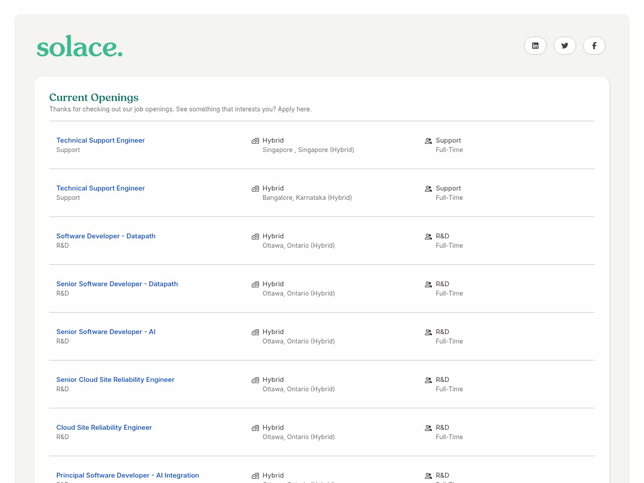
Task: Click the hybrid building icon in Singapore row
Action: pyautogui.click(x=255, y=141)
